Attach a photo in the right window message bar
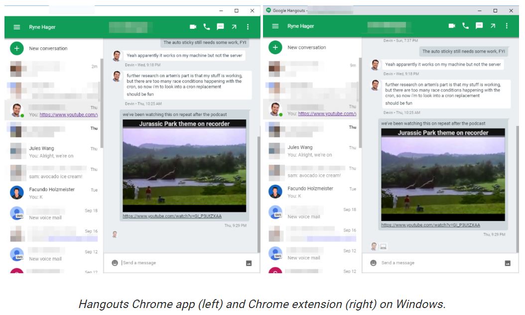This screenshot has height=315, width=525. [x=508, y=263]
